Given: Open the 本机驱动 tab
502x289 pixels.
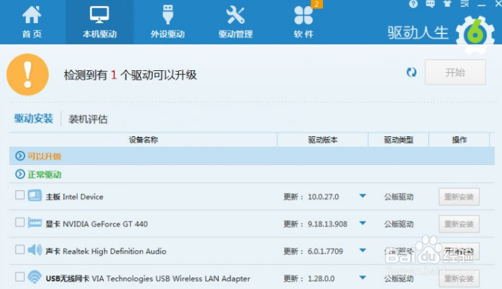Looking at the screenshot, I should (99, 22).
